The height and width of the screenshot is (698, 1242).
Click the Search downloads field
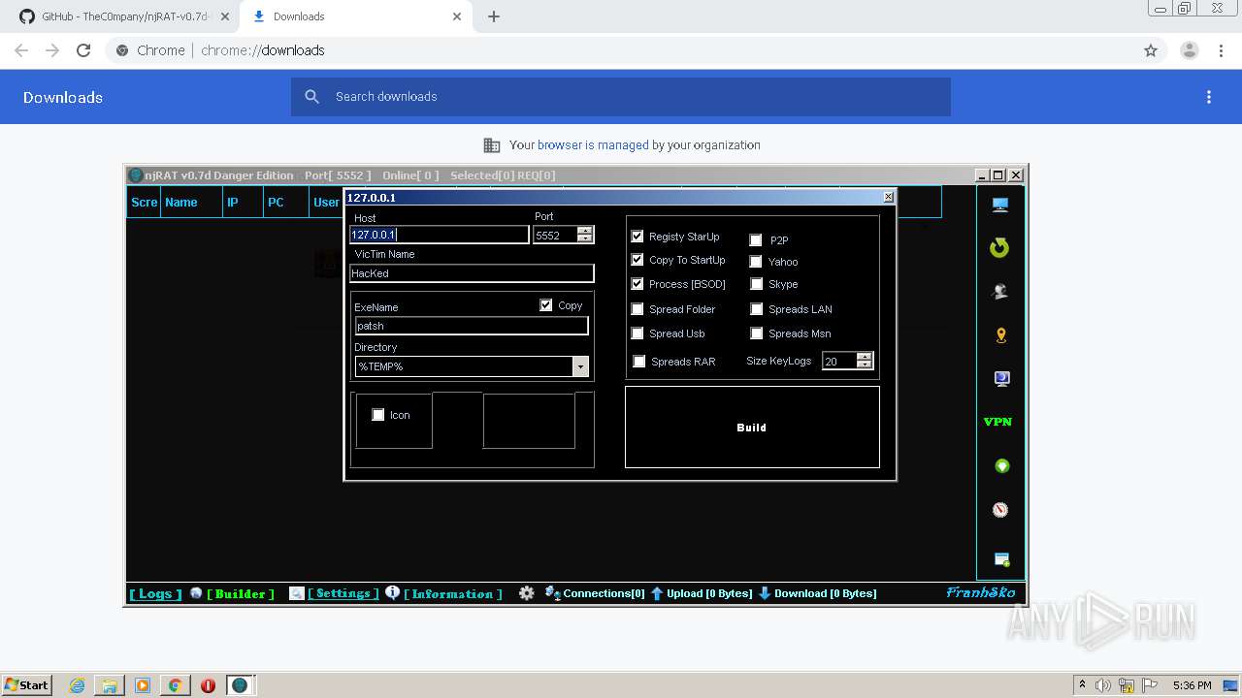[621, 97]
